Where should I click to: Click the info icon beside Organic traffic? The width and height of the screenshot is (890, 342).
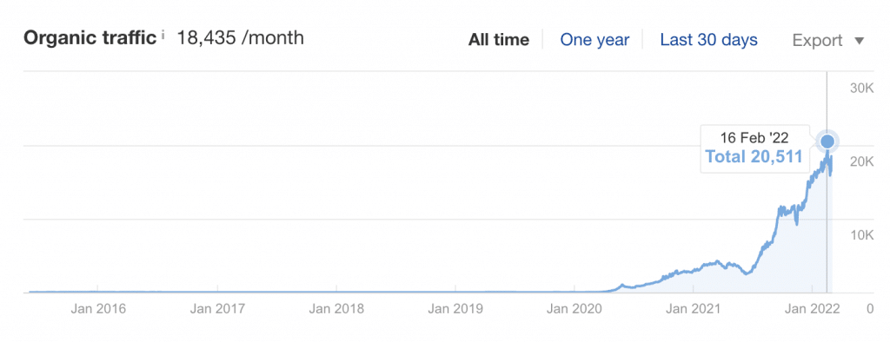[x=163, y=36]
